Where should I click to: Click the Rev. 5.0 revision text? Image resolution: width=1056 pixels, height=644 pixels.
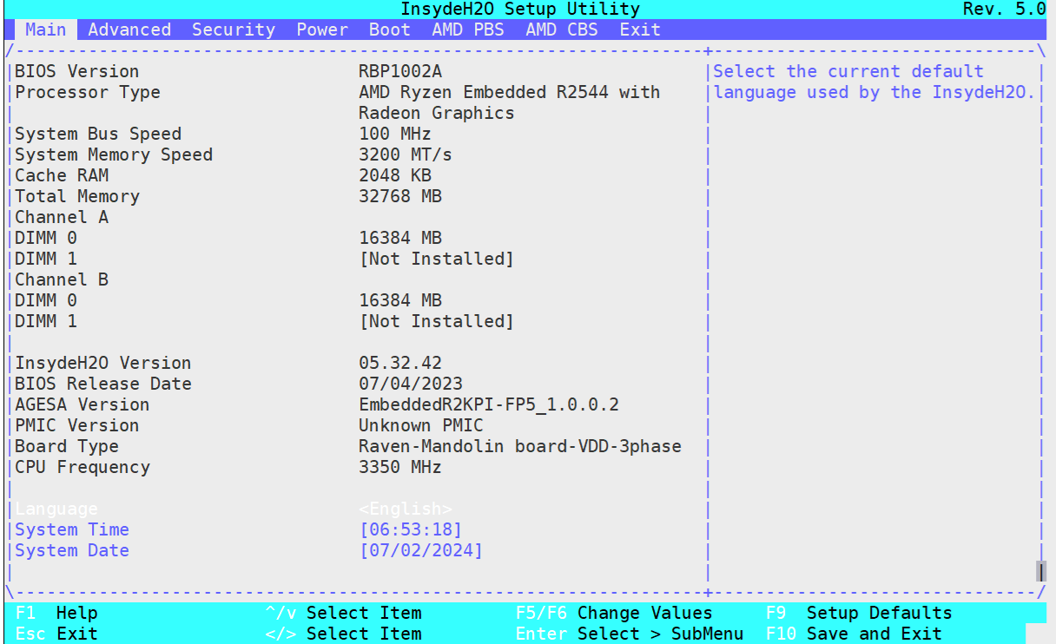pyautogui.click(x=1005, y=10)
